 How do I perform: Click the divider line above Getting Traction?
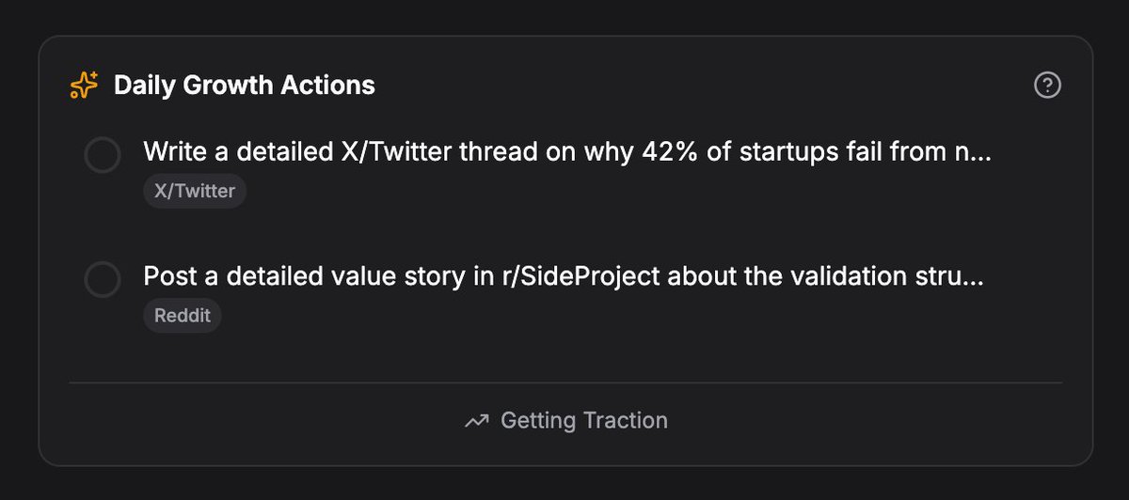click(565, 383)
